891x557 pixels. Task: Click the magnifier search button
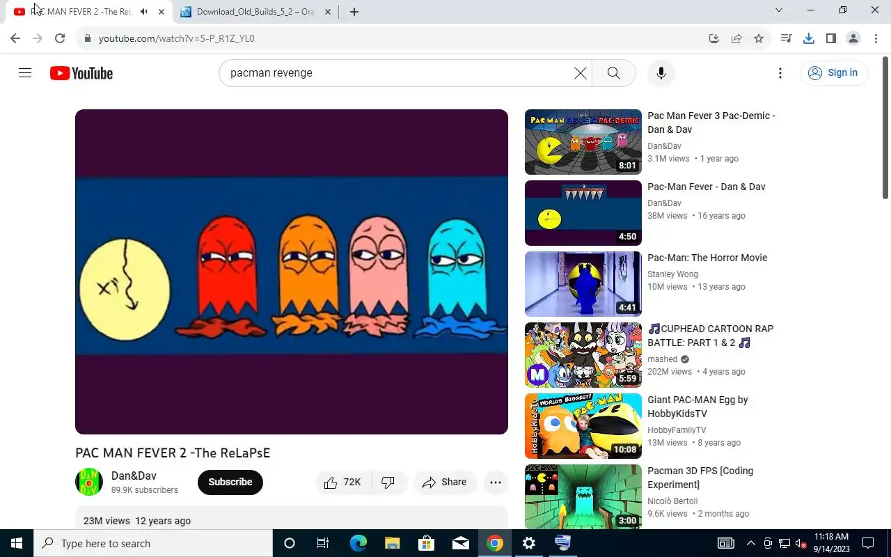(613, 73)
